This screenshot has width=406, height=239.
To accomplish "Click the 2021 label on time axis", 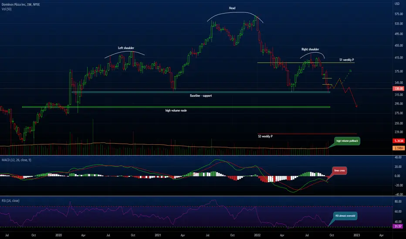I will coord(158,235).
